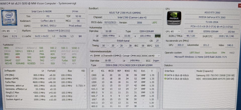Open the GPU #0 selector dropdown

tap(173, 31)
